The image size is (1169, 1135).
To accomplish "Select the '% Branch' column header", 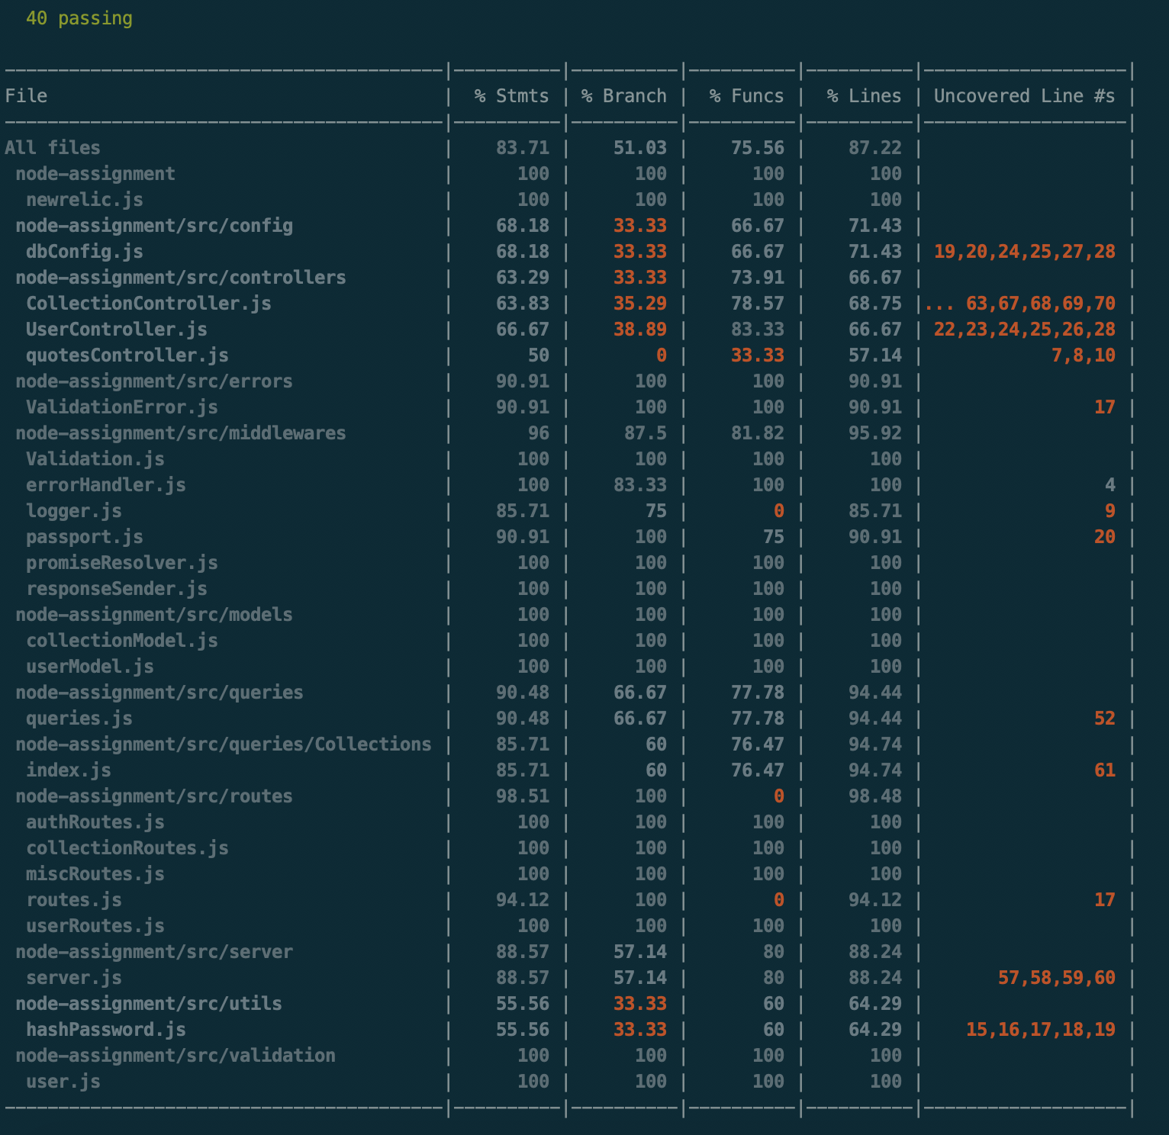I will coord(623,96).
